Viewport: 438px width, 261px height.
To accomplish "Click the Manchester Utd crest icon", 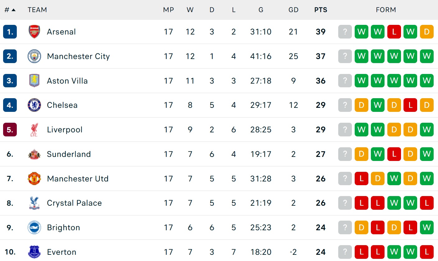I will click(34, 179).
